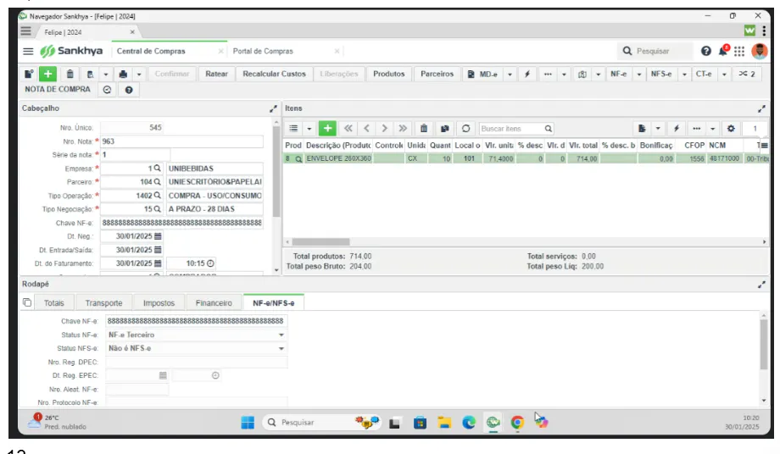The height and width of the screenshot is (454, 780).
Task: Click the Recalcular Custos button
Action: [274, 74]
